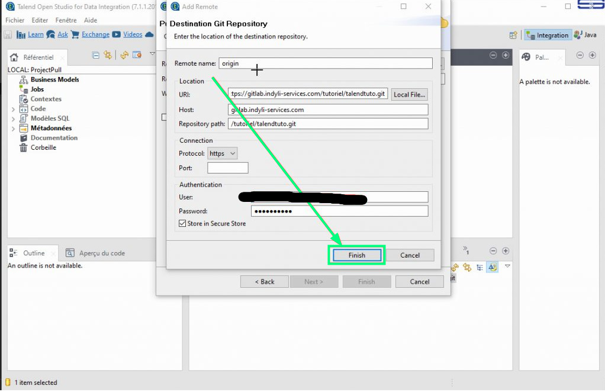
Task: Select the Integration perspective button
Action: [547, 36]
